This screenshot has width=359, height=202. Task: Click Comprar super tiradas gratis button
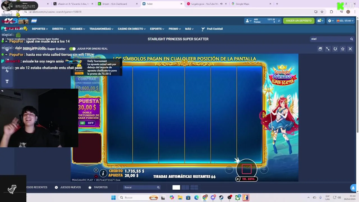coord(87,84)
